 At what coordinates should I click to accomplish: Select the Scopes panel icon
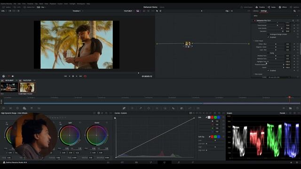pos(291,108)
